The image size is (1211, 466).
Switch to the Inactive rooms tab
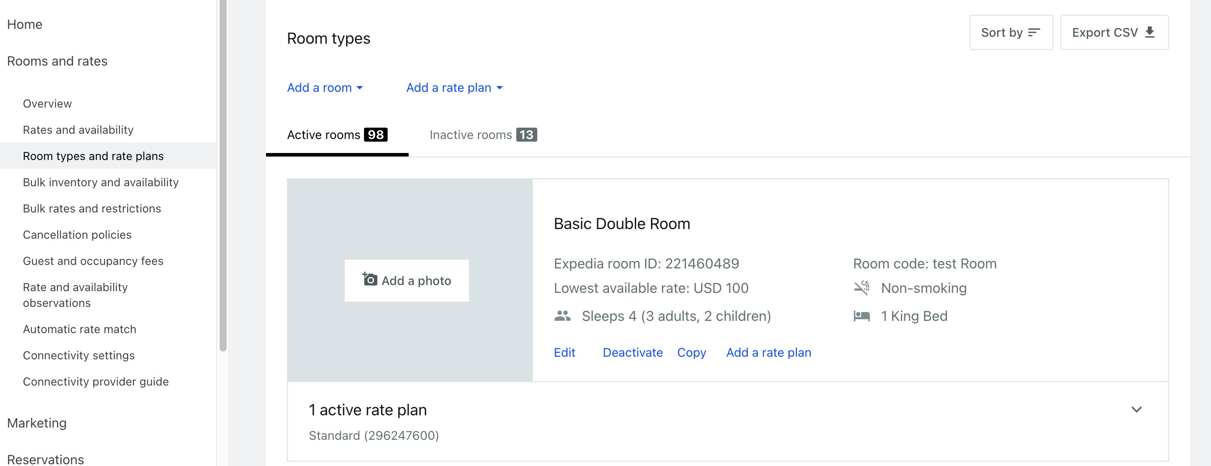tap(483, 135)
